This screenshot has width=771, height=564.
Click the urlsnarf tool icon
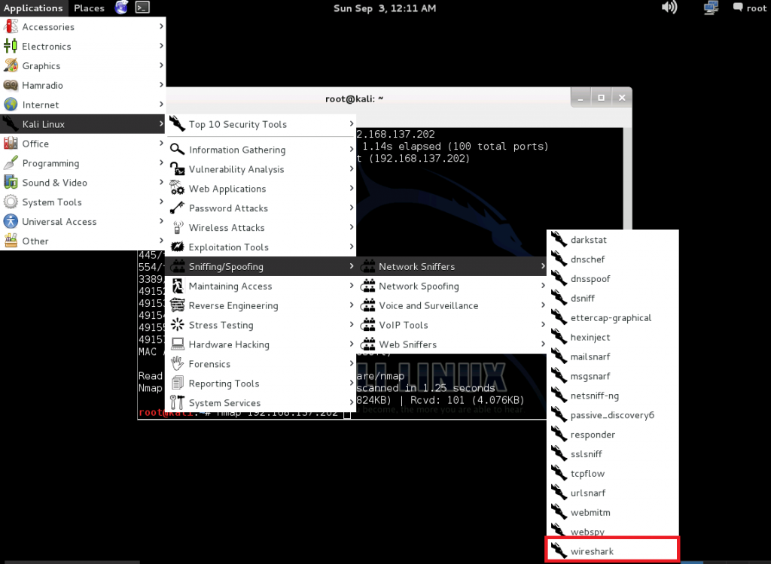coord(559,493)
